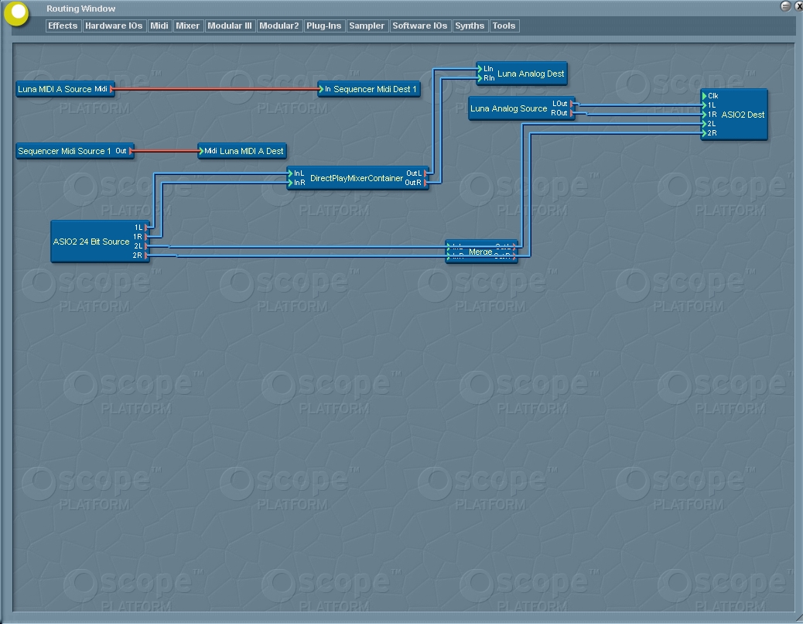803x624 pixels.
Task: Select the ASIO2 Dest module name
Action: pyautogui.click(x=743, y=115)
